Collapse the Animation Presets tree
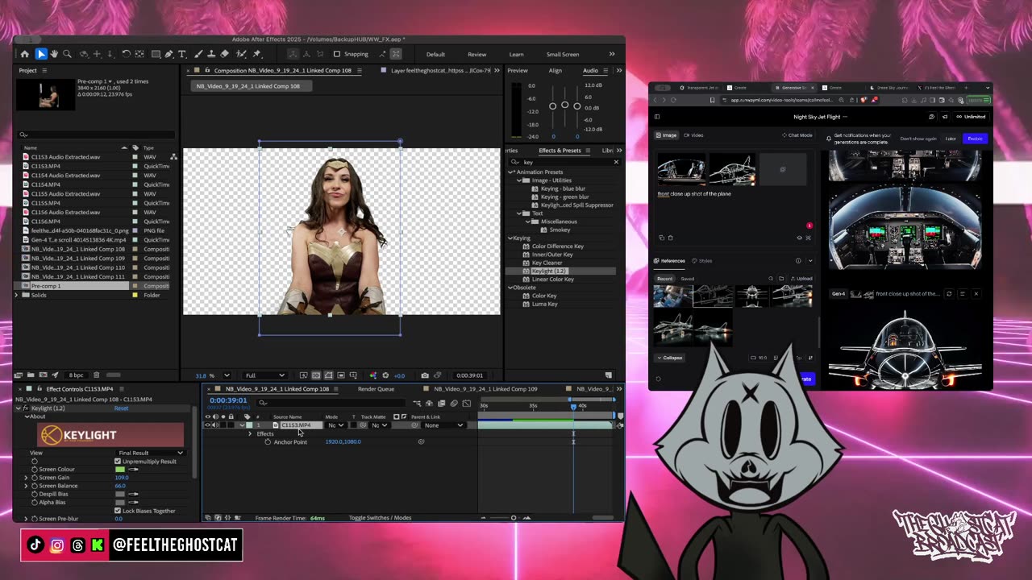This screenshot has height=580, width=1032. 510,172
